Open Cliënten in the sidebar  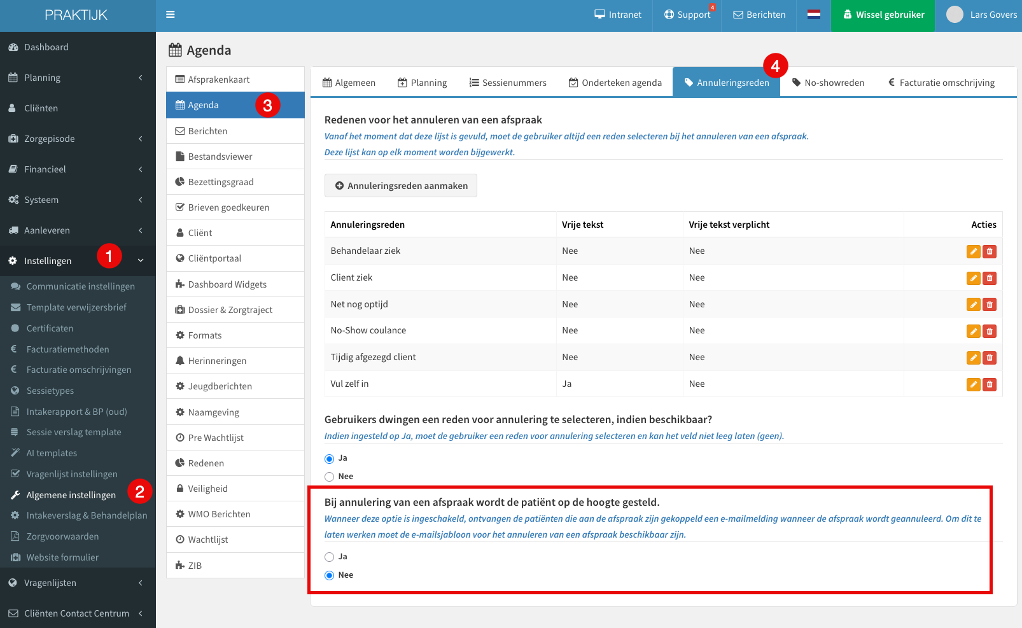[78, 108]
